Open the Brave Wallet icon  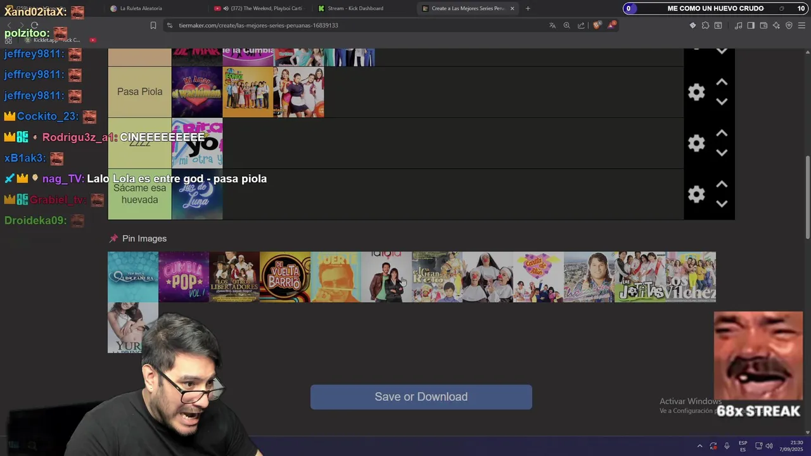pyautogui.click(x=763, y=25)
